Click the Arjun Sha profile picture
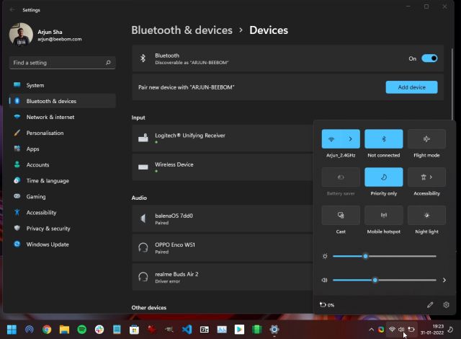The image size is (461, 339). tap(21, 35)
